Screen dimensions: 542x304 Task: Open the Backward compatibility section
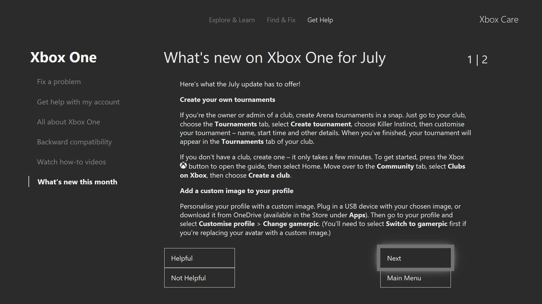tap(74, 141)
